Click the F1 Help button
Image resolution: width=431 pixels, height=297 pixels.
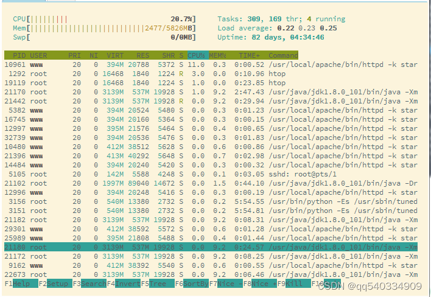(x=21, y=284)
